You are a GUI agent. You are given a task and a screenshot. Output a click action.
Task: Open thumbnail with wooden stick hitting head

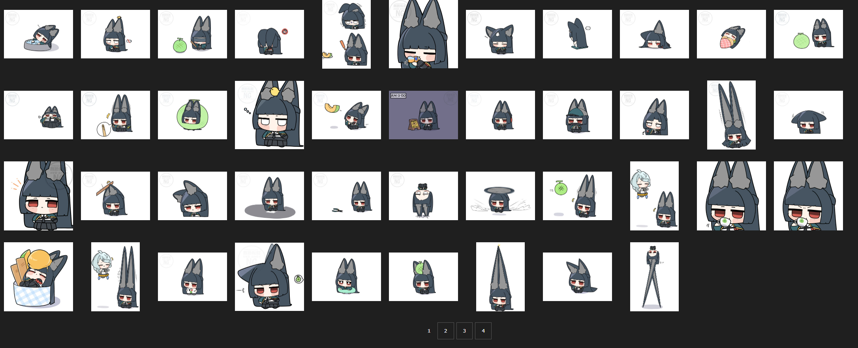pos(115,196)
